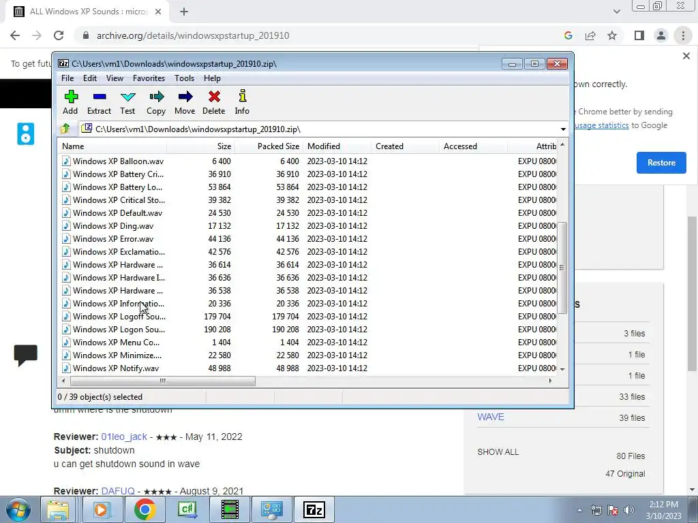Image resolution: width=698 pixels, height=523 pixels.
Task: Close the ALL Windows XP Sounds tab
Action: click(x=158, y=12)
